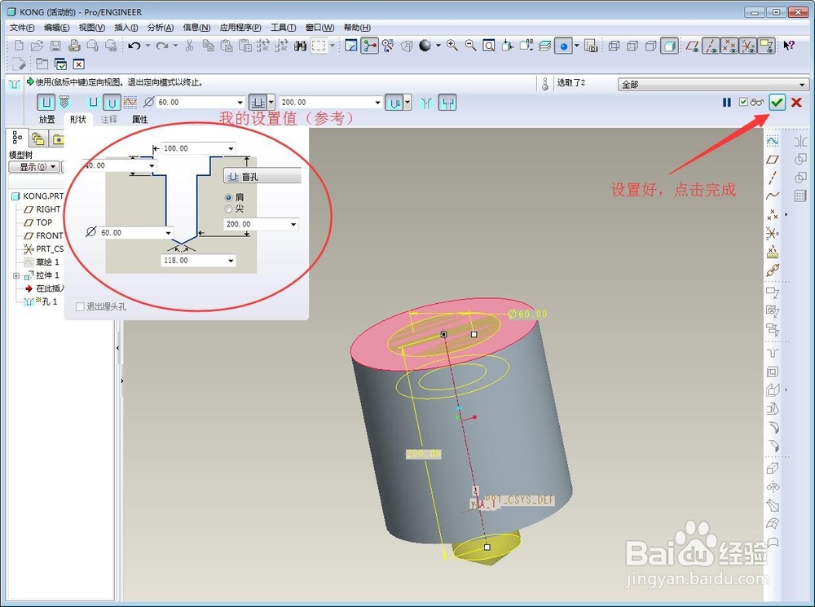Viewport: 815px width, 607px height.
Task: Enable countersink option in hole dashboard
Action: pos(426,103)
